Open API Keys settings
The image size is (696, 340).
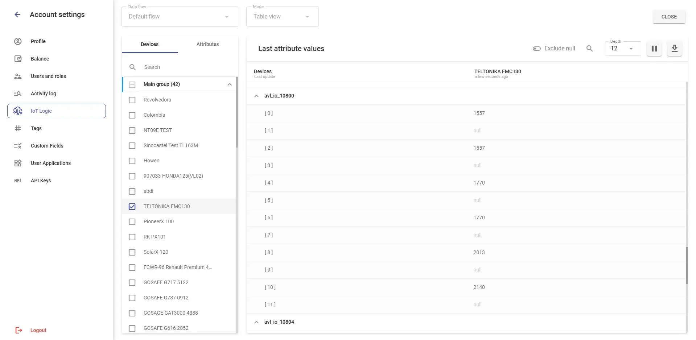pyautogui.click(x=41, y=181)
